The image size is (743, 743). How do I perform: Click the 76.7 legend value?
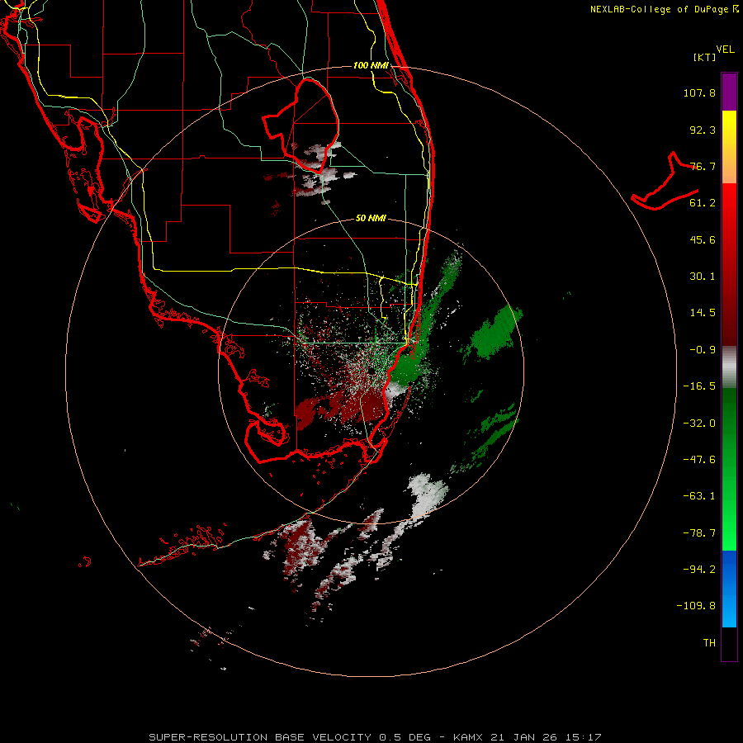coord(703,166)
